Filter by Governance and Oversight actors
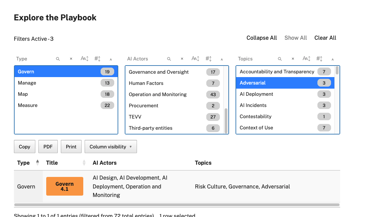365x217 pixels. [174, 72]
